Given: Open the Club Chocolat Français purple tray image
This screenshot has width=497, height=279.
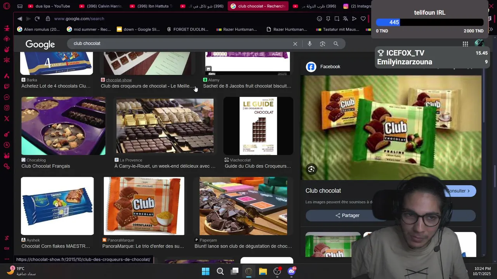Looking at the screenshot, I should 63,126.
